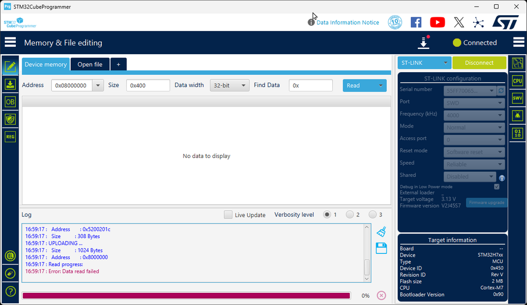
Task: Click the Firmware upgrade button
Action: tap(486, 202)
